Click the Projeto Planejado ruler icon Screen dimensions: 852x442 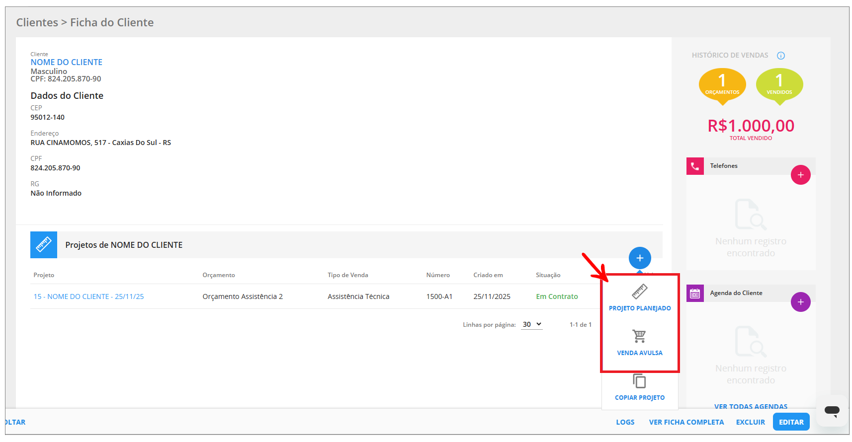click(640, 292)
